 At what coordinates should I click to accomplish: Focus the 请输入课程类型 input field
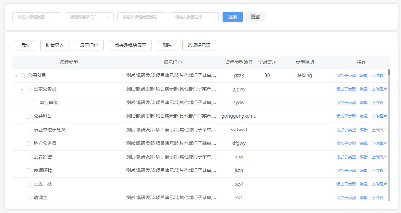(37, 17)
